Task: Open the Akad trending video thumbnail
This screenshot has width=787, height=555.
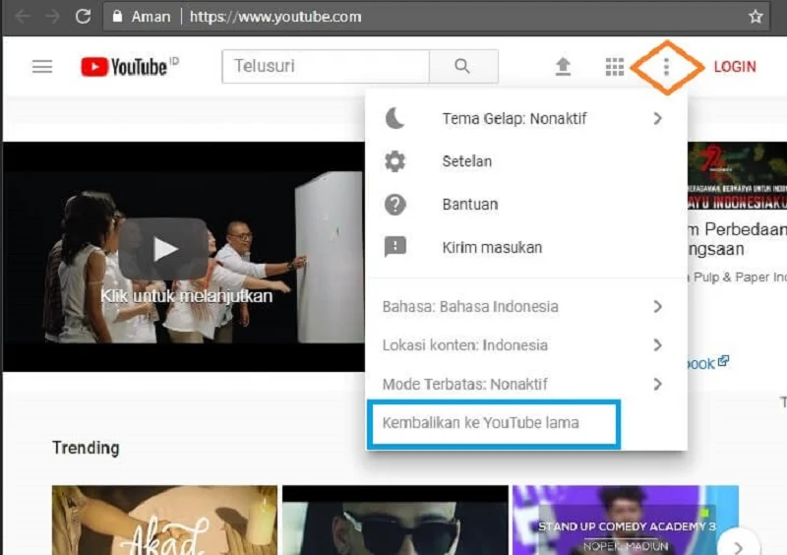Action: (x=164, y=520)
